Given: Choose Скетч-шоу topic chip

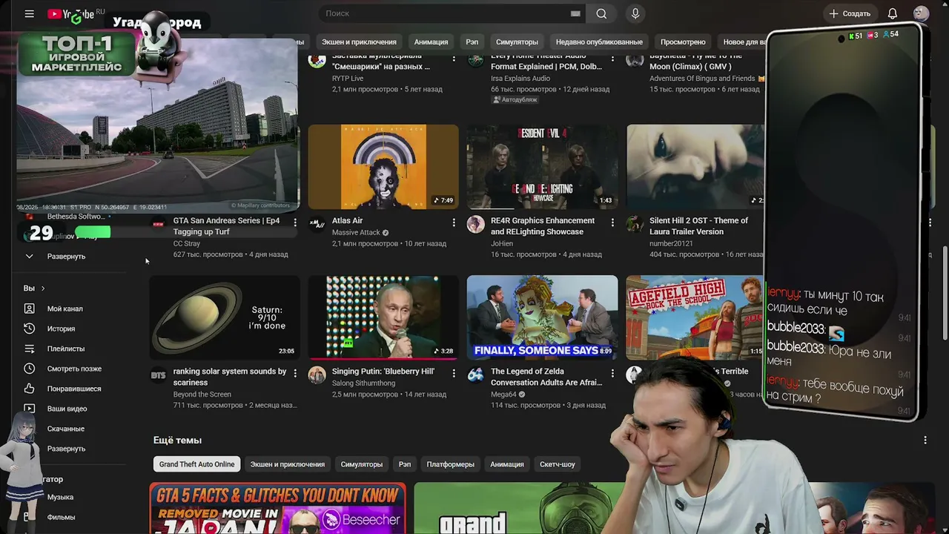Looking at the screenshot, I should point(558,464).
